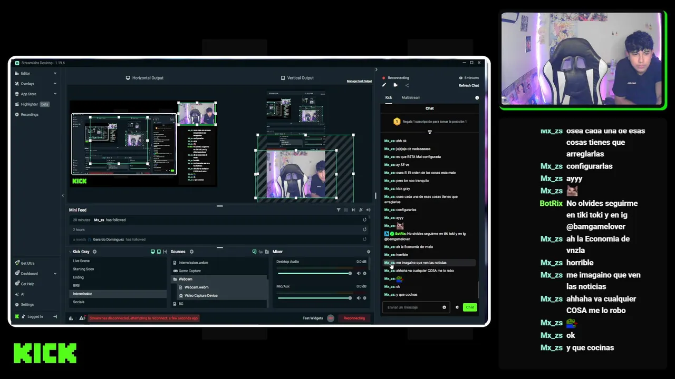The height and width of the screenshot is (379, 675).
Task: Add a new source with plus icon
Action: point(191,252)
